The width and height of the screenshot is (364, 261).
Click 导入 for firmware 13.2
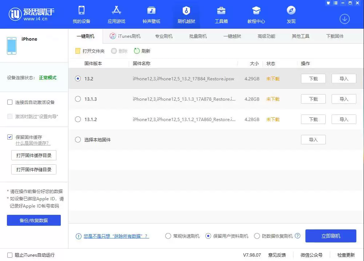(x=344, y=79)
